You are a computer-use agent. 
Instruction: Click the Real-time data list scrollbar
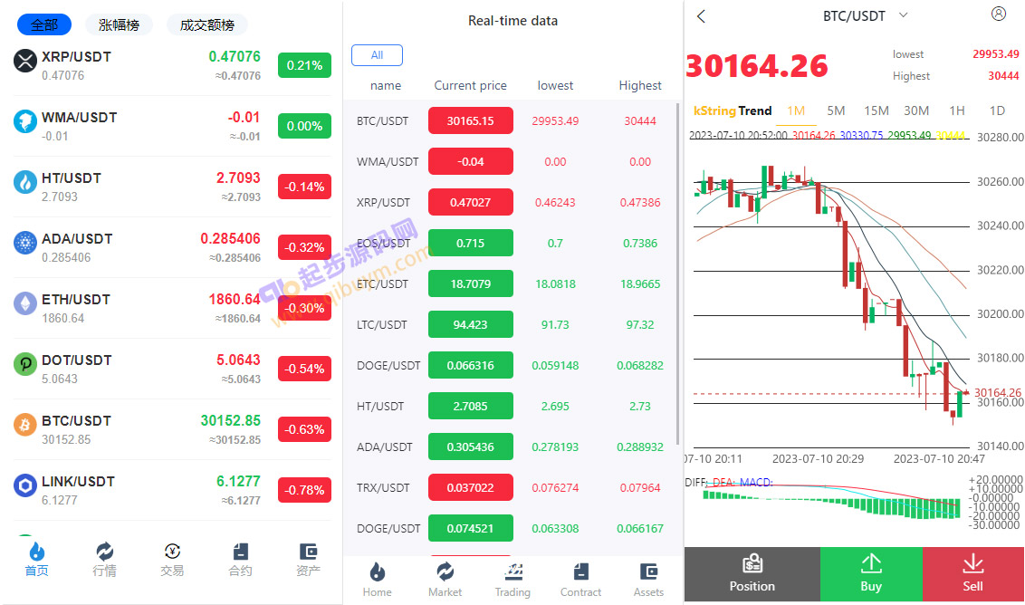coord(677,274)
